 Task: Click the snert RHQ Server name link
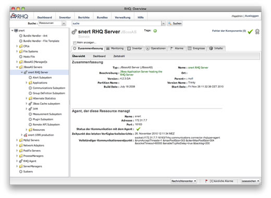[x=198, y=68]
